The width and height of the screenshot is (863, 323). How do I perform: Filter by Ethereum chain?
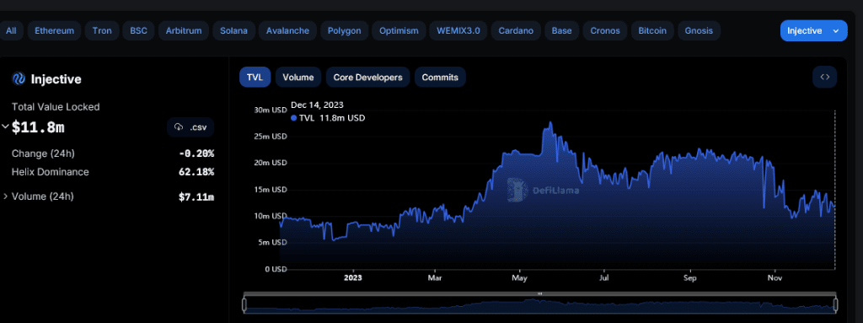click(x=55, y=31)
